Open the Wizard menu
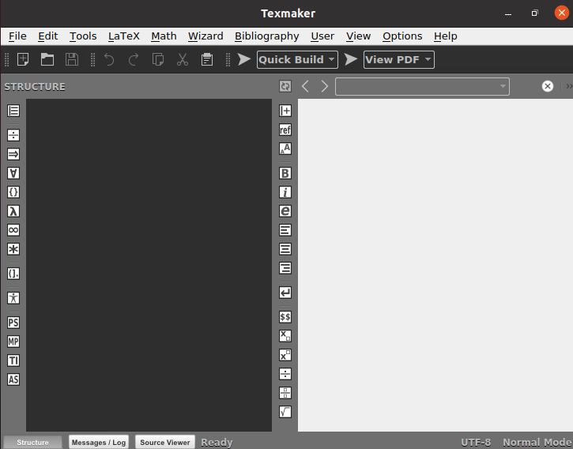Screen dimensions: 573x449 coord(205,36)
